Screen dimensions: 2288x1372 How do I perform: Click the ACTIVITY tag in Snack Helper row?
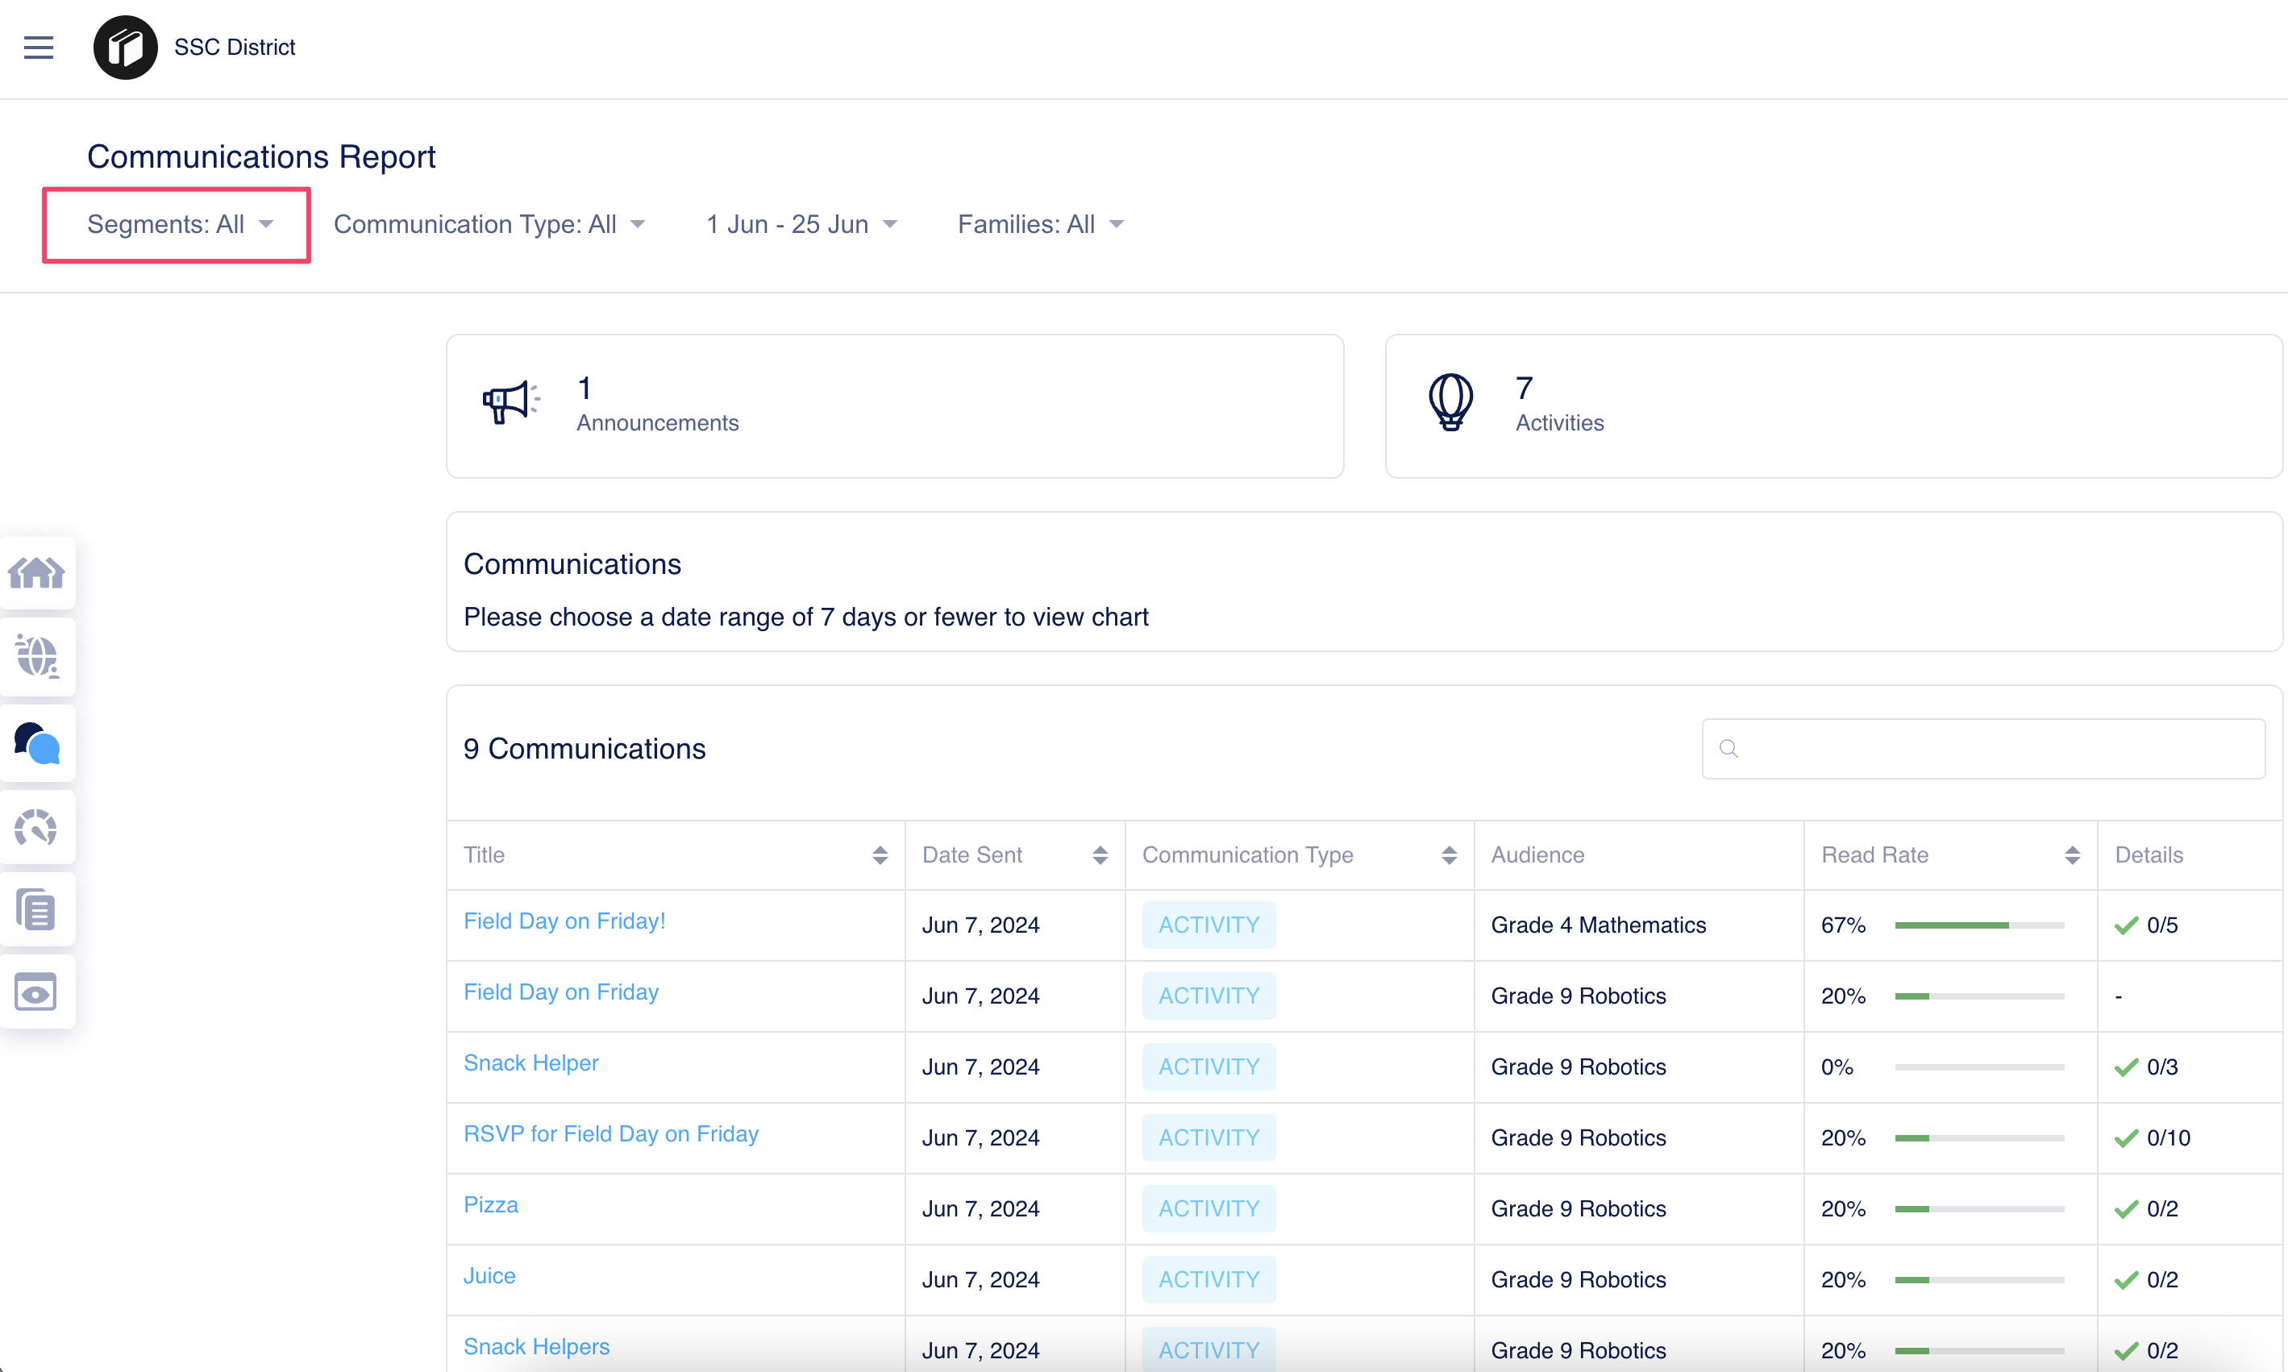click(1208, 1067)
